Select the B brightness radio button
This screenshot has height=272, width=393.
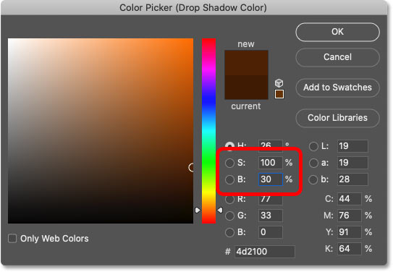coord(229,179)
